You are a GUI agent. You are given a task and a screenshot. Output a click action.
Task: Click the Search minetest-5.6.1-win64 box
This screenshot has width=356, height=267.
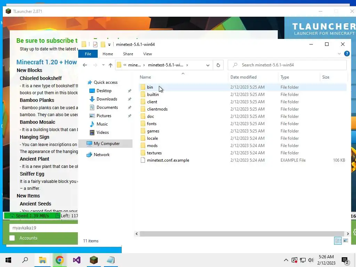pyautogui.click(x=287, y=65)
